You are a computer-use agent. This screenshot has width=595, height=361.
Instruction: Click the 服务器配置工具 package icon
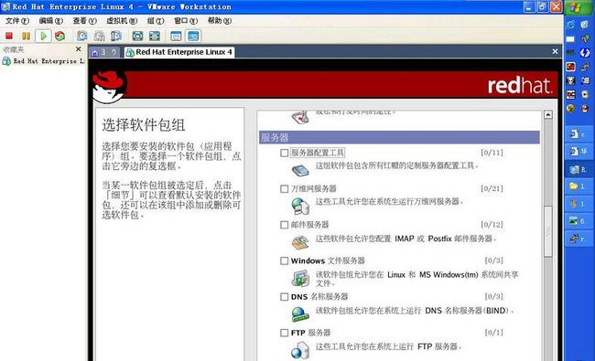point(300,170)
